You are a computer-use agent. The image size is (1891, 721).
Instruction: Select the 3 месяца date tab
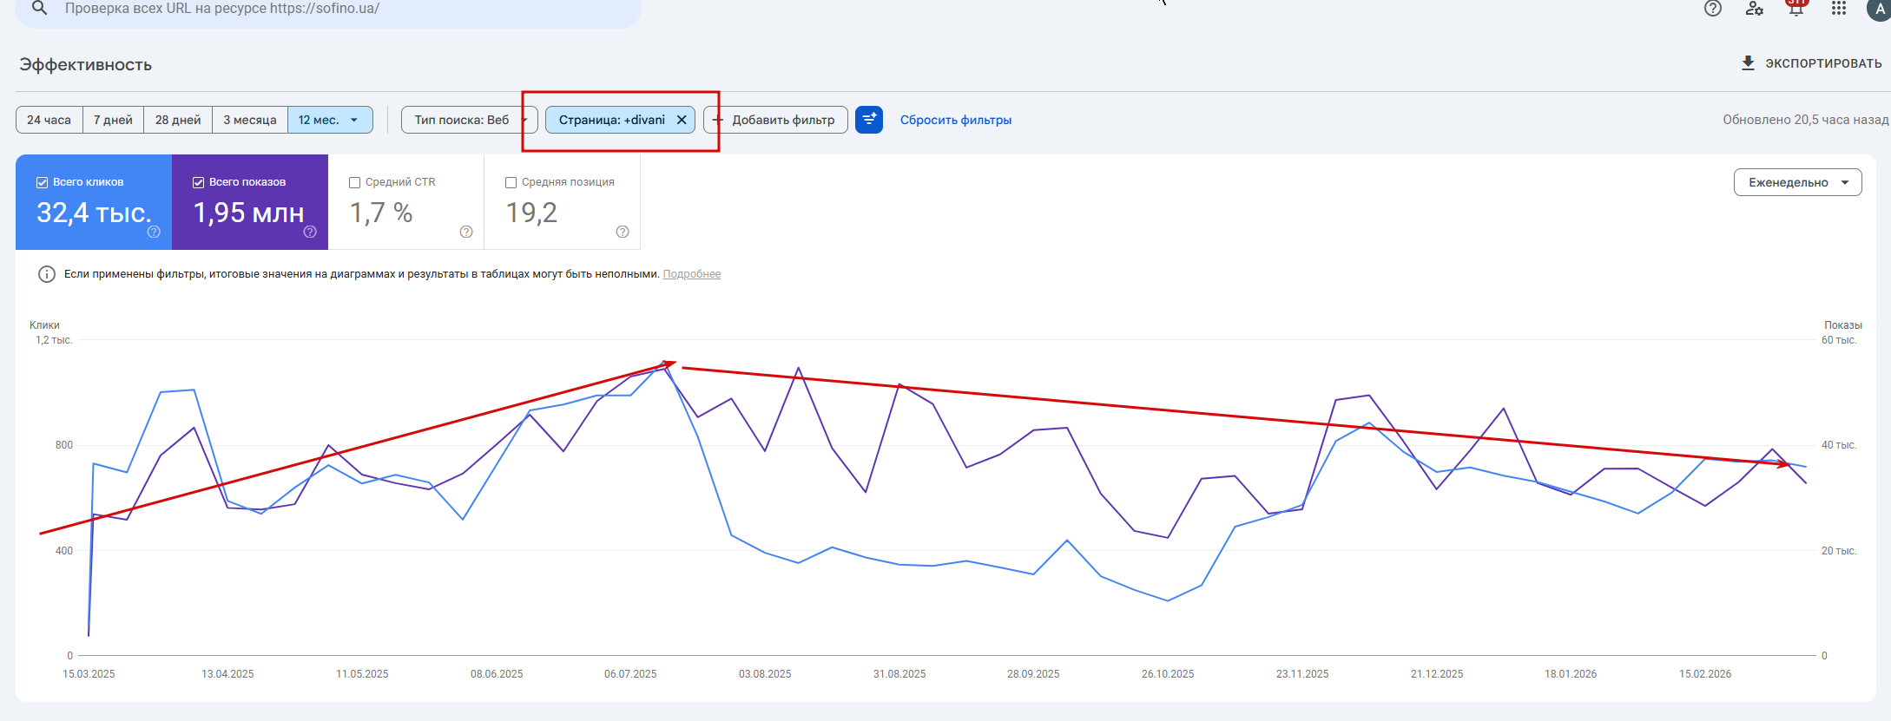(250, 120)
